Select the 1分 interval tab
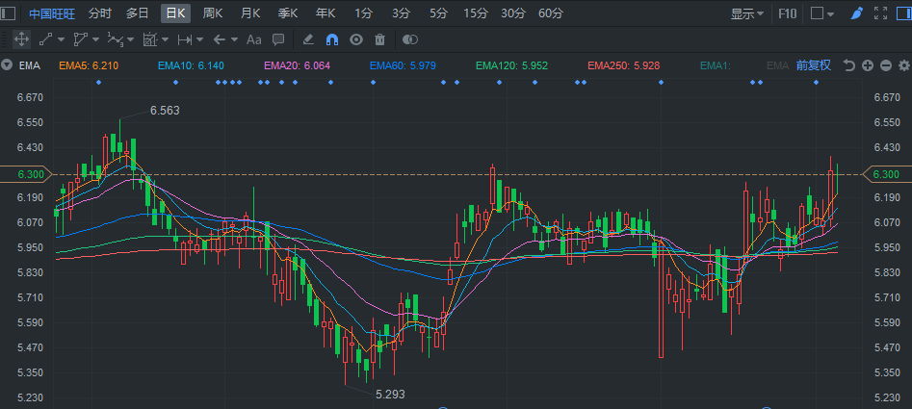The image size is (912, 409). coord(363,13)
